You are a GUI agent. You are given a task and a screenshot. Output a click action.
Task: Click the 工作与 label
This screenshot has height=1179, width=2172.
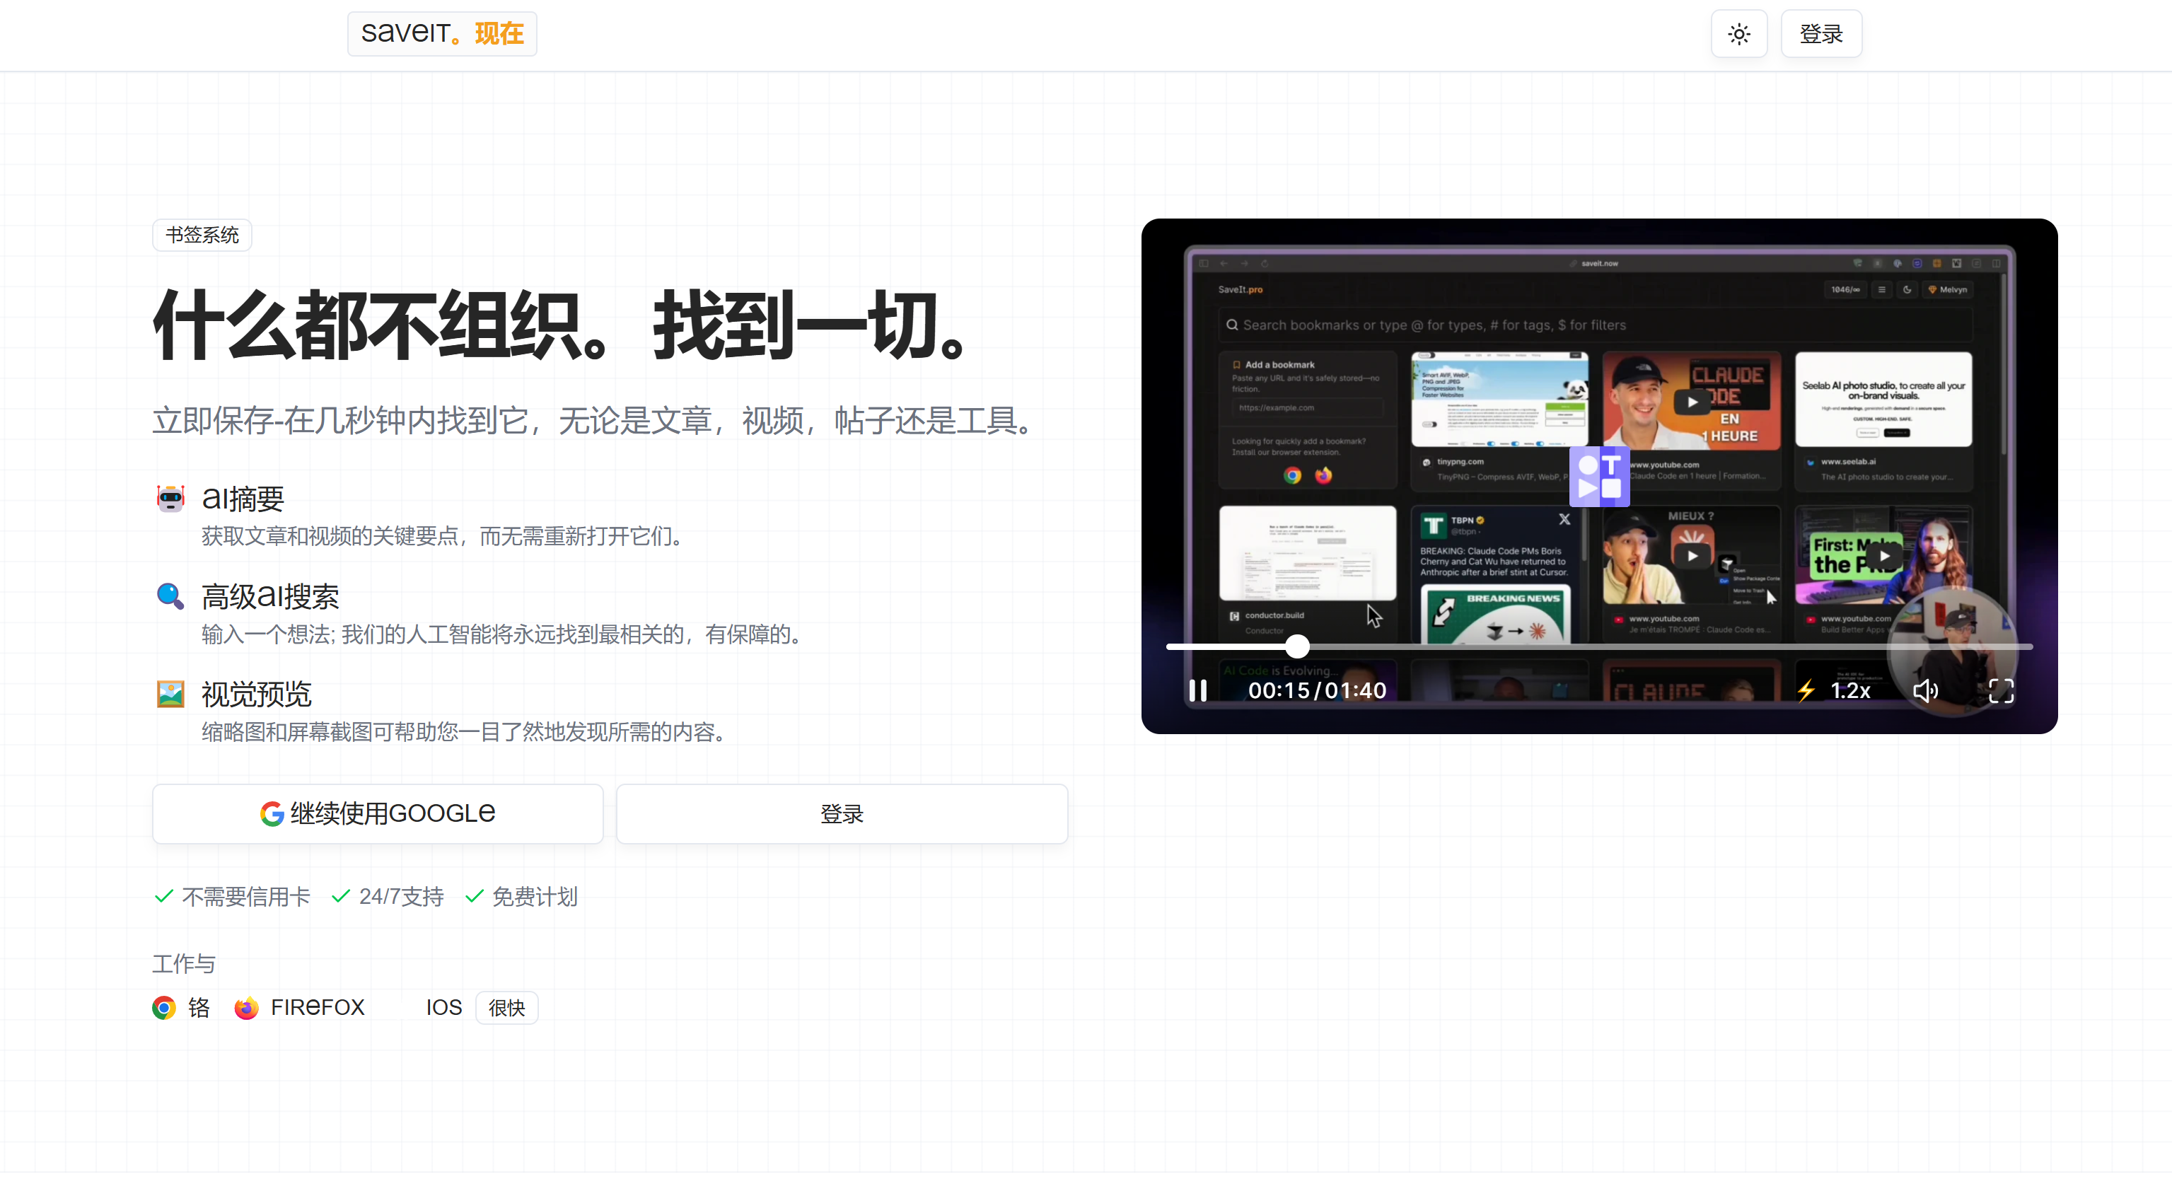184,963
